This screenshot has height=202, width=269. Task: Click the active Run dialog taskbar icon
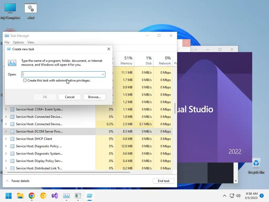coord(90,196)
